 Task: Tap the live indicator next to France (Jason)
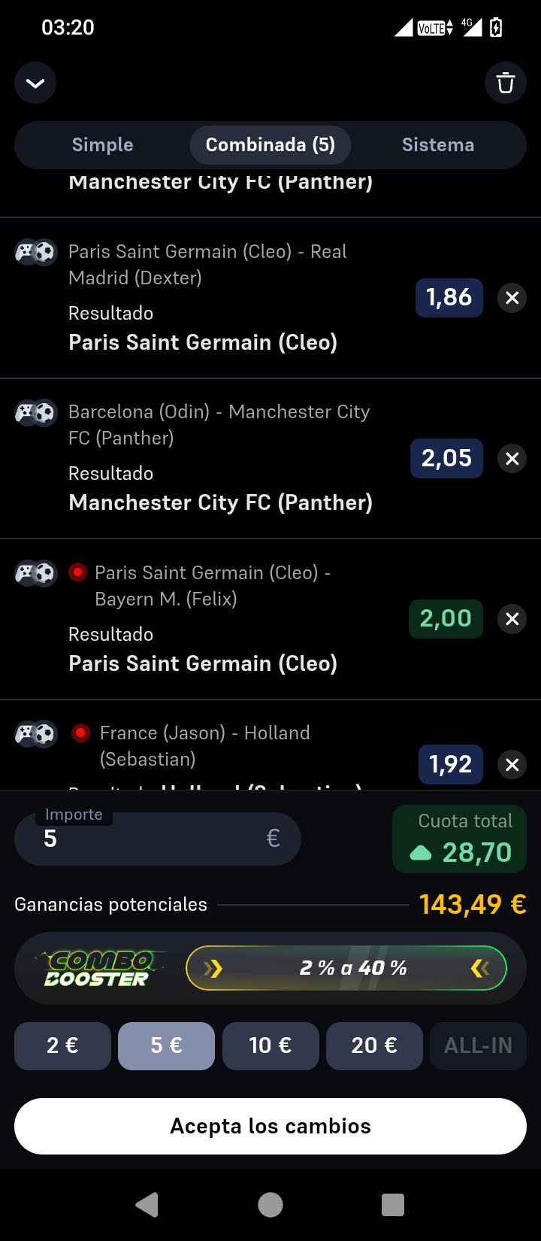[80, 733]
